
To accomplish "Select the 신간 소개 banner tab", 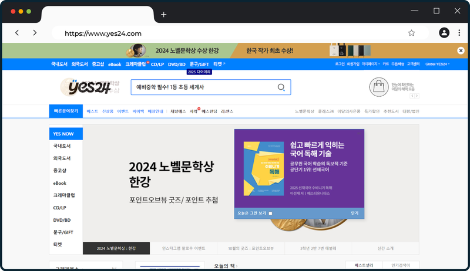I will 385,248.
